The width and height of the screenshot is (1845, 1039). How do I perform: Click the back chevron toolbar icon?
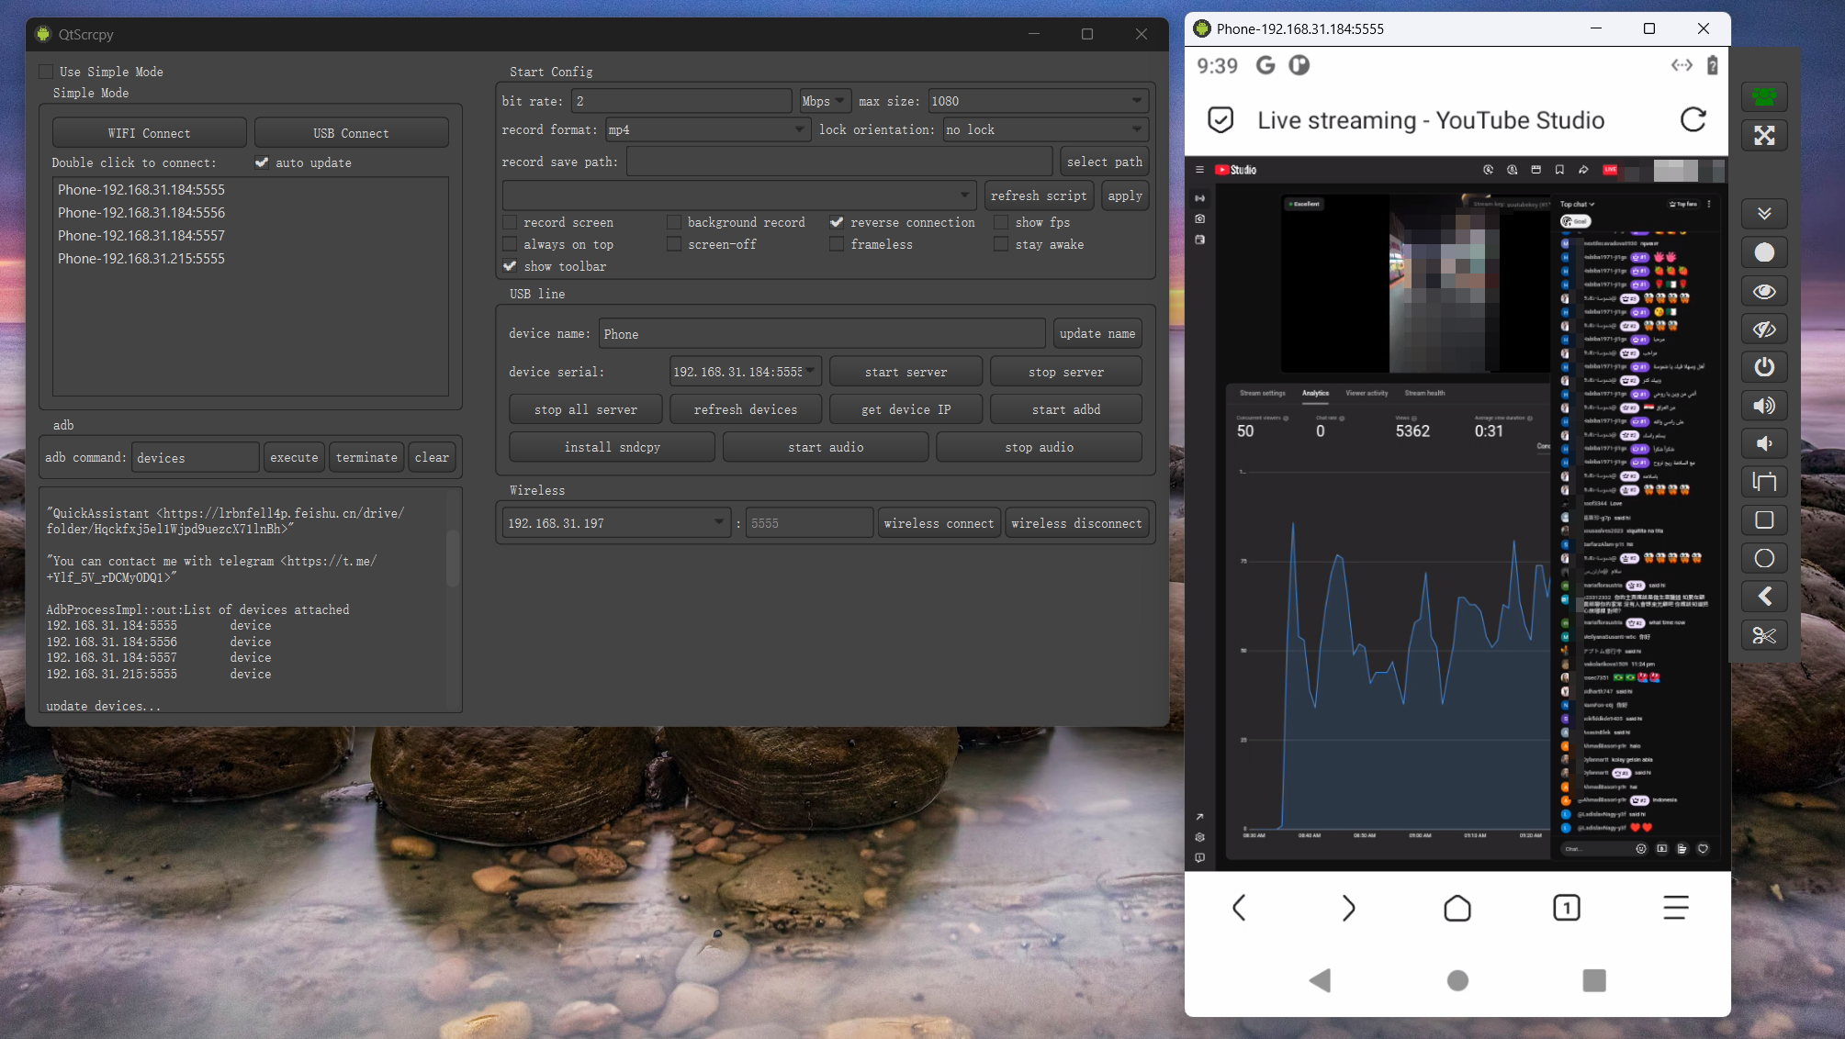point(1763,597)
